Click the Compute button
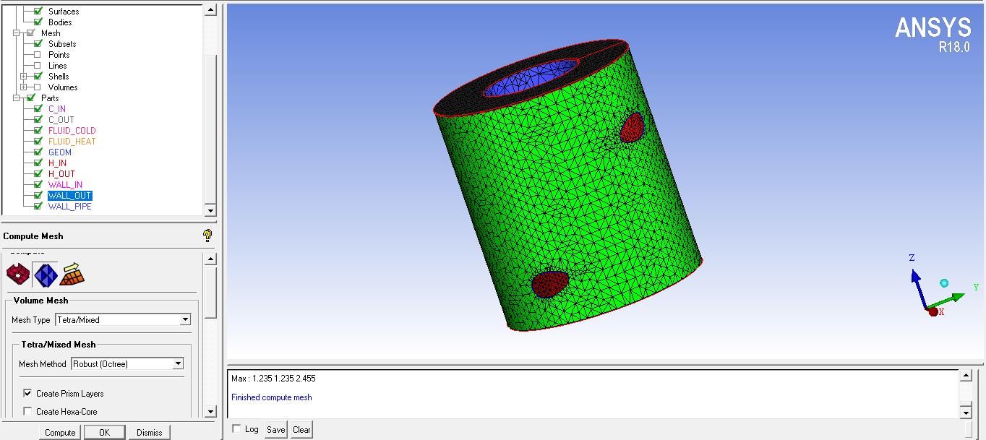The image size is (986, 440). [59, 432]
